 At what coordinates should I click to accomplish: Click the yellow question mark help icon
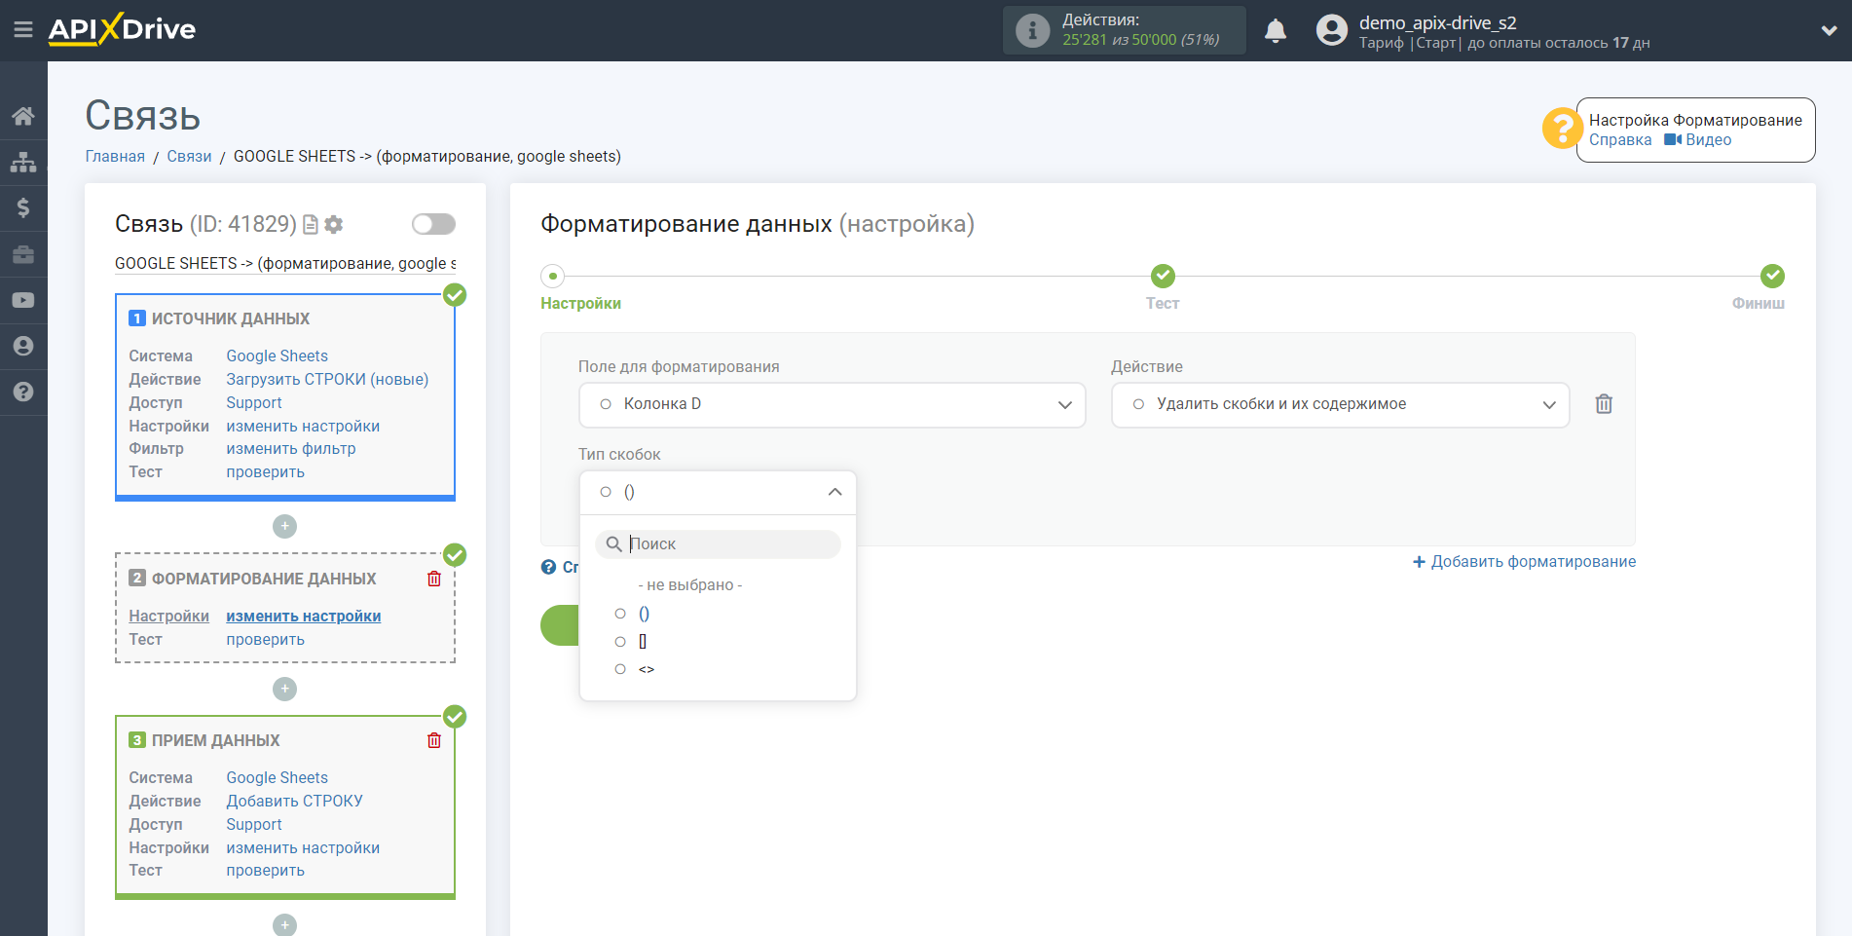(x=1562, y=129)
